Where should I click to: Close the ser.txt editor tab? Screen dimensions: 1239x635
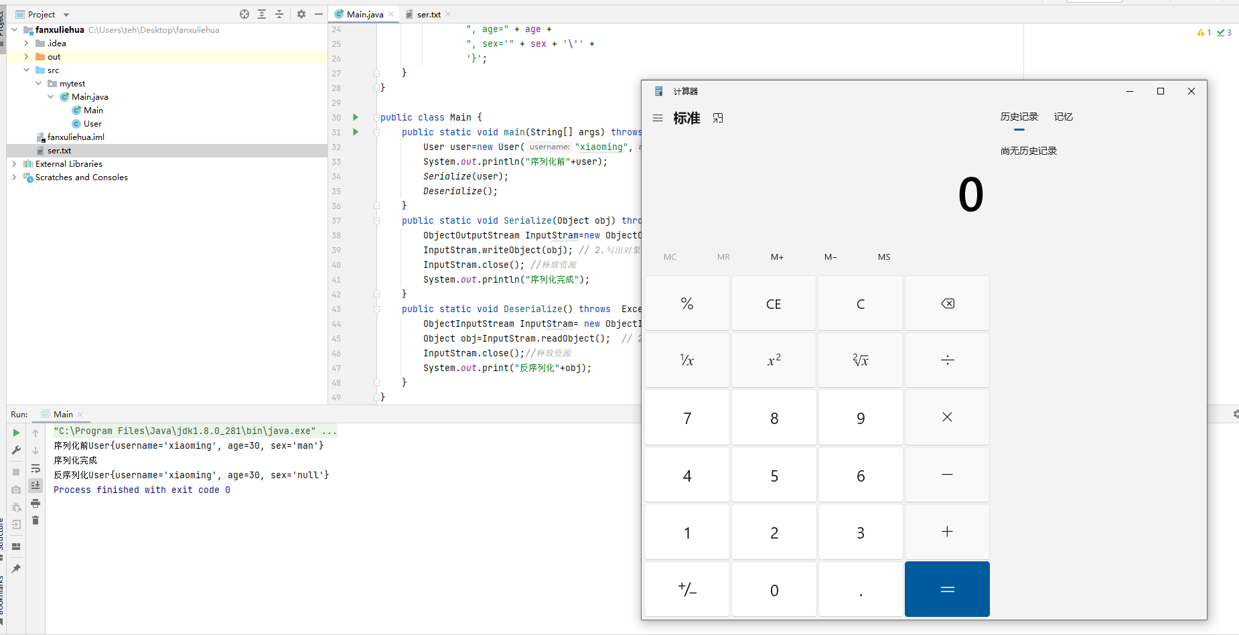pos(448,14)
